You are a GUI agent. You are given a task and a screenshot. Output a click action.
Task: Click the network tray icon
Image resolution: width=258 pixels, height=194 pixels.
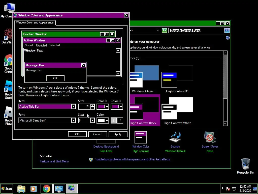pyautogui.click(x=234, y=189)
